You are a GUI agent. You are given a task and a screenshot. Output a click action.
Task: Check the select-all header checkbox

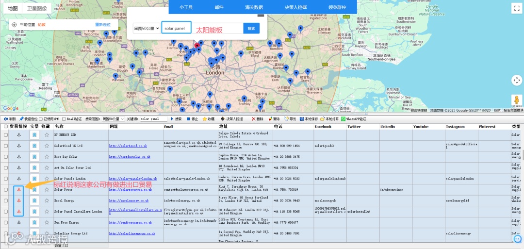6,127
